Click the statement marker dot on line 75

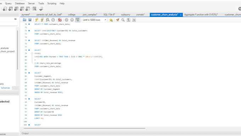click(x=29, y=40)
